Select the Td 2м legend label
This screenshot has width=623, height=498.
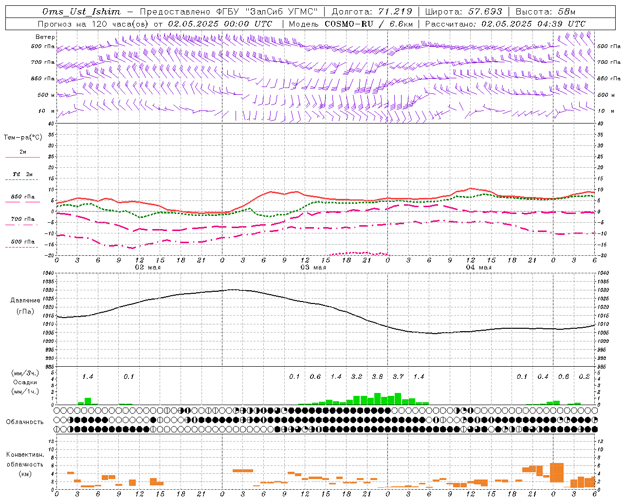[x=23, y=174]
